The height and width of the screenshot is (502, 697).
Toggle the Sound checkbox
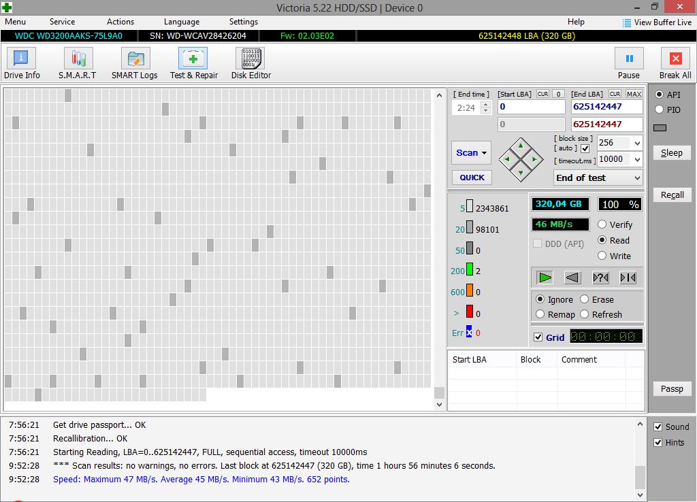(x=658, y=427)
